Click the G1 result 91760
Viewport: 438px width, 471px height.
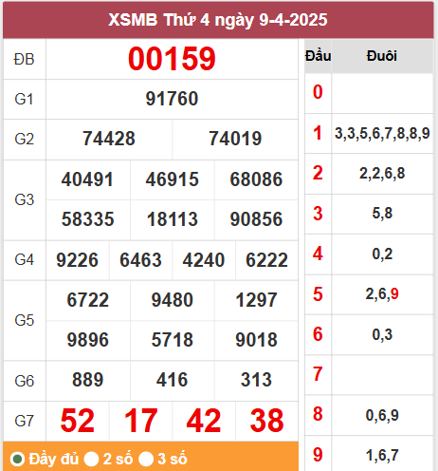pos(172,99)
